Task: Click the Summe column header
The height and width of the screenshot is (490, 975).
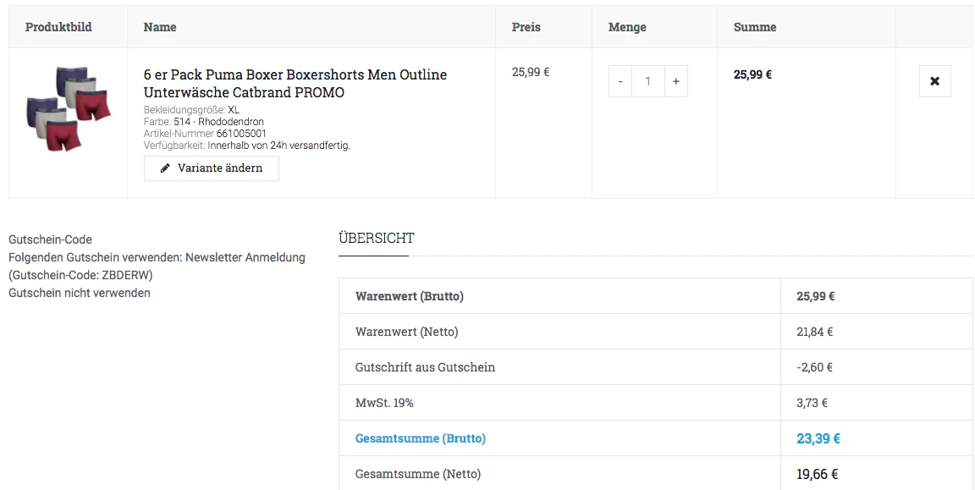Action: tap(755, 27)
